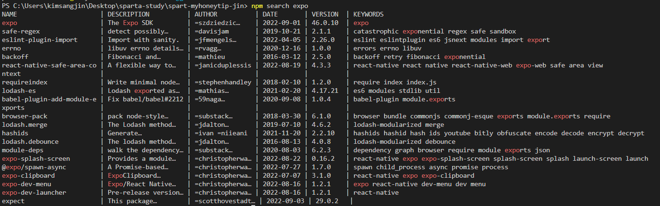Click the package name 'lodash.debounce'
Screen dimensions: 660x206
tap(30, 141)
